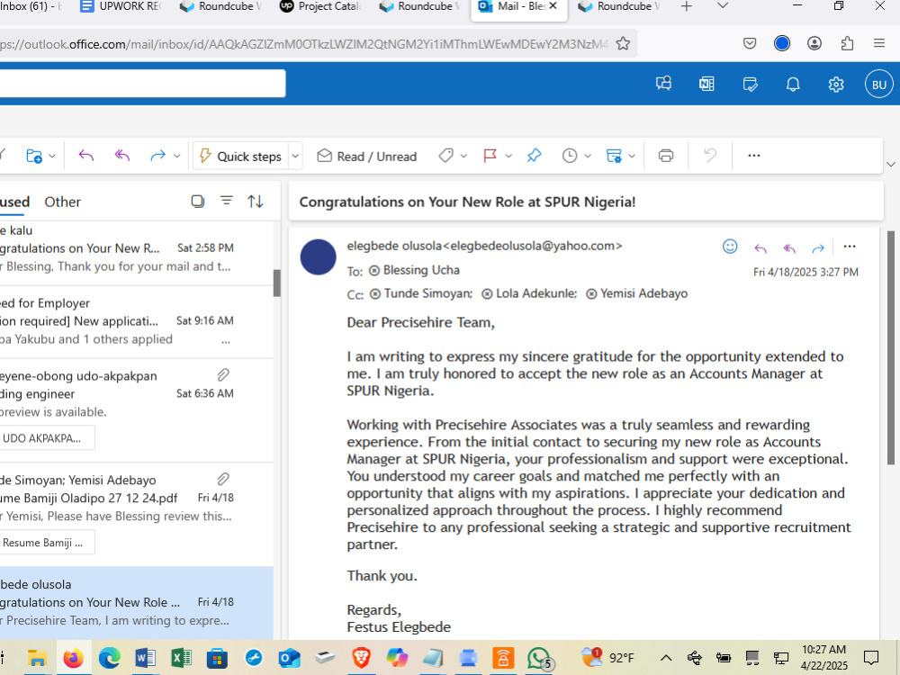The height and width of the screenshot is (675, 900).
Task: Open Excel from the taskbar
Action: 181,658
